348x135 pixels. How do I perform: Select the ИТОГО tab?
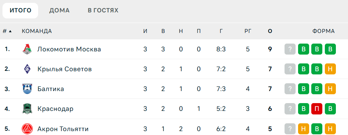(x=20, y=10)
